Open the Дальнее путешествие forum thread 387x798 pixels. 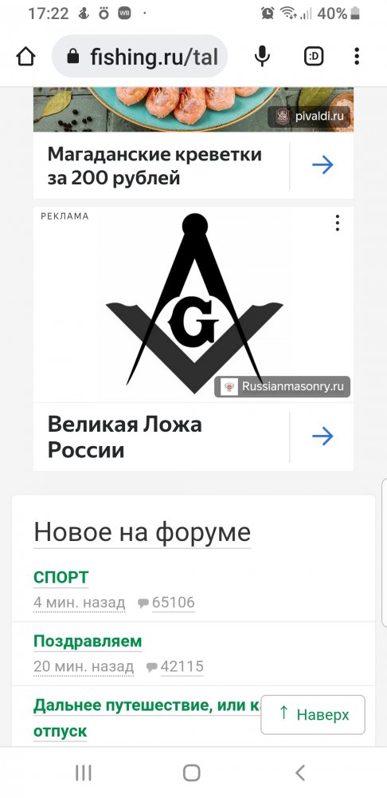[147, 719]
